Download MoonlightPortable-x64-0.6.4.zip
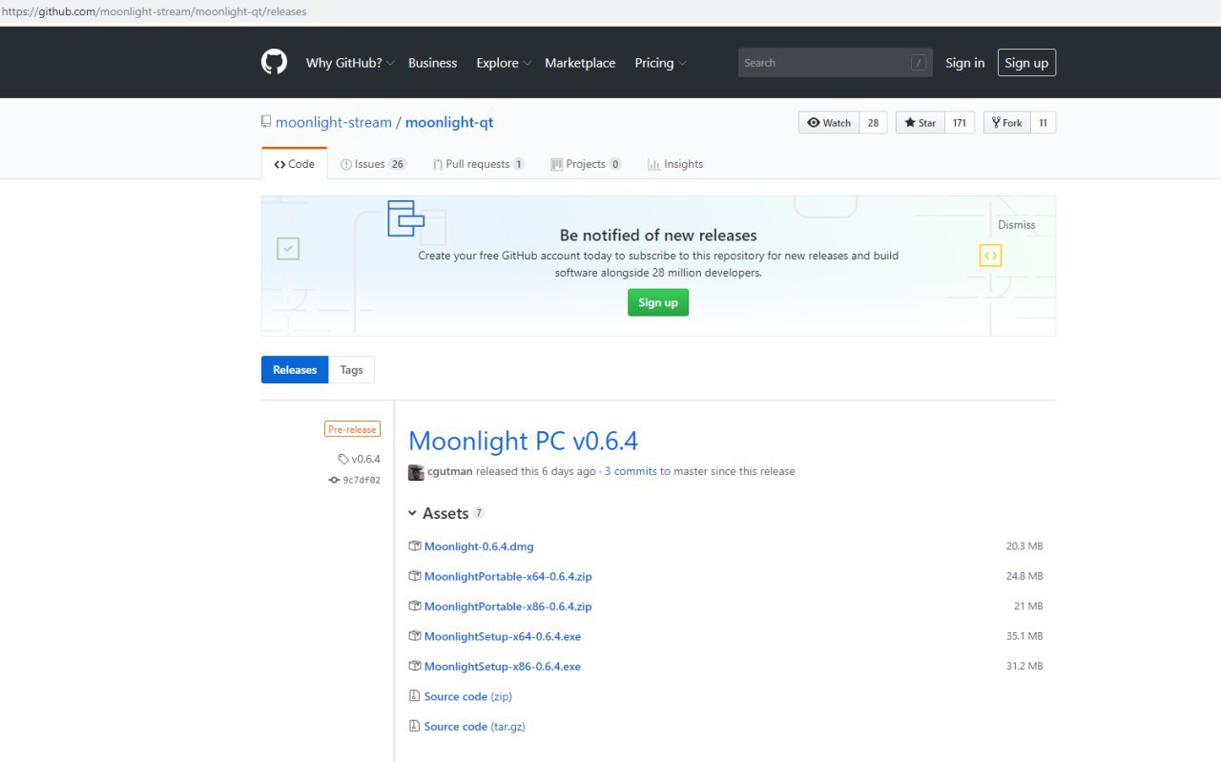Screen dimensions: 1221x762 507,576
